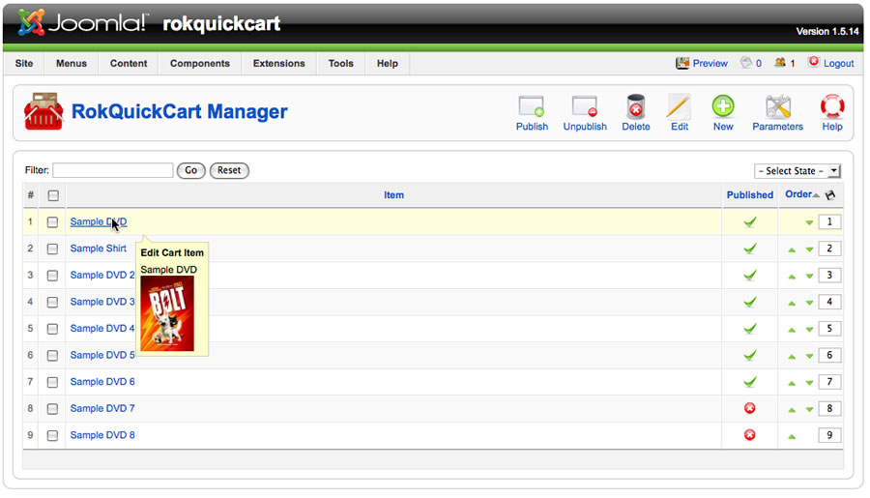Click the save order icon beside Order

click(830, 195)
